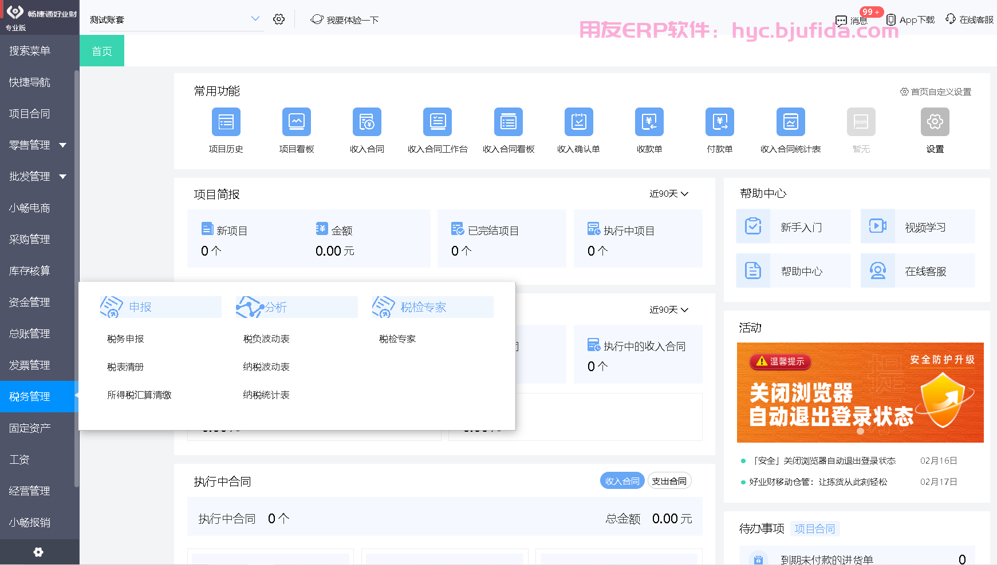The image size is (997, 565).
Task: Click 税务申报 menu link
Action: tap(125, 339)
